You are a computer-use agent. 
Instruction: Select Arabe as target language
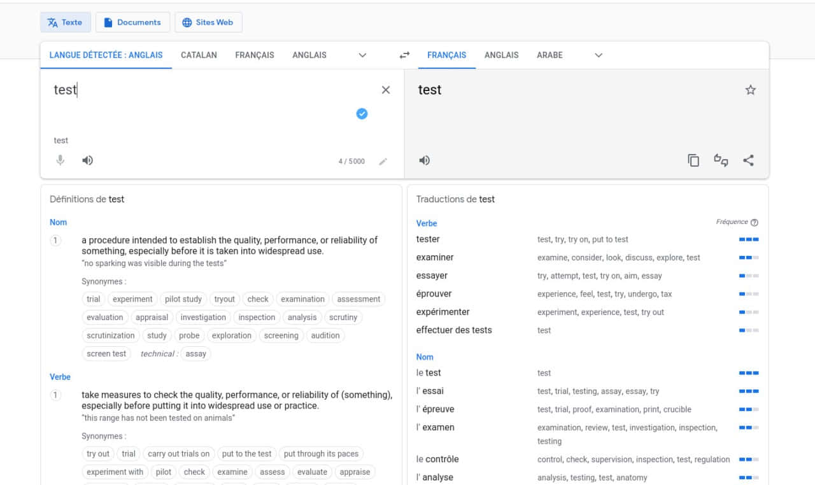coord(549,55)
